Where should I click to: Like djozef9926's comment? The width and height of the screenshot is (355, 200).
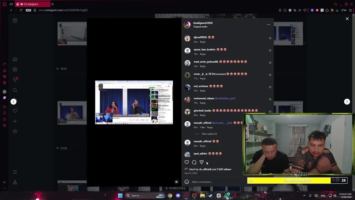[x=270, y=38]
